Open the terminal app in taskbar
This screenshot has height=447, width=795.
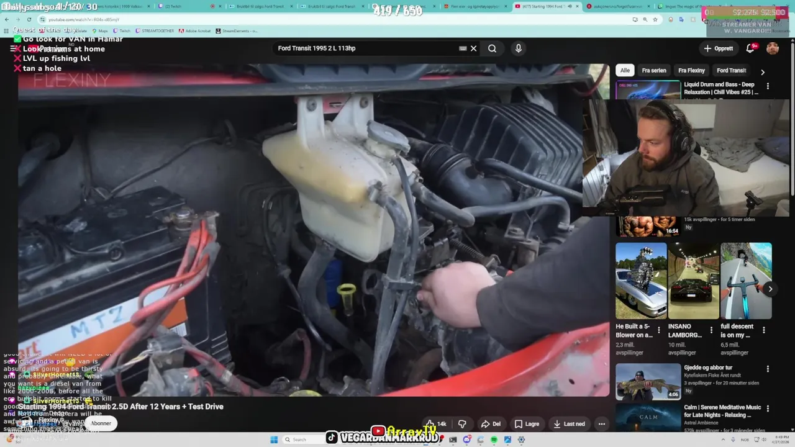(x=453, y=440)
